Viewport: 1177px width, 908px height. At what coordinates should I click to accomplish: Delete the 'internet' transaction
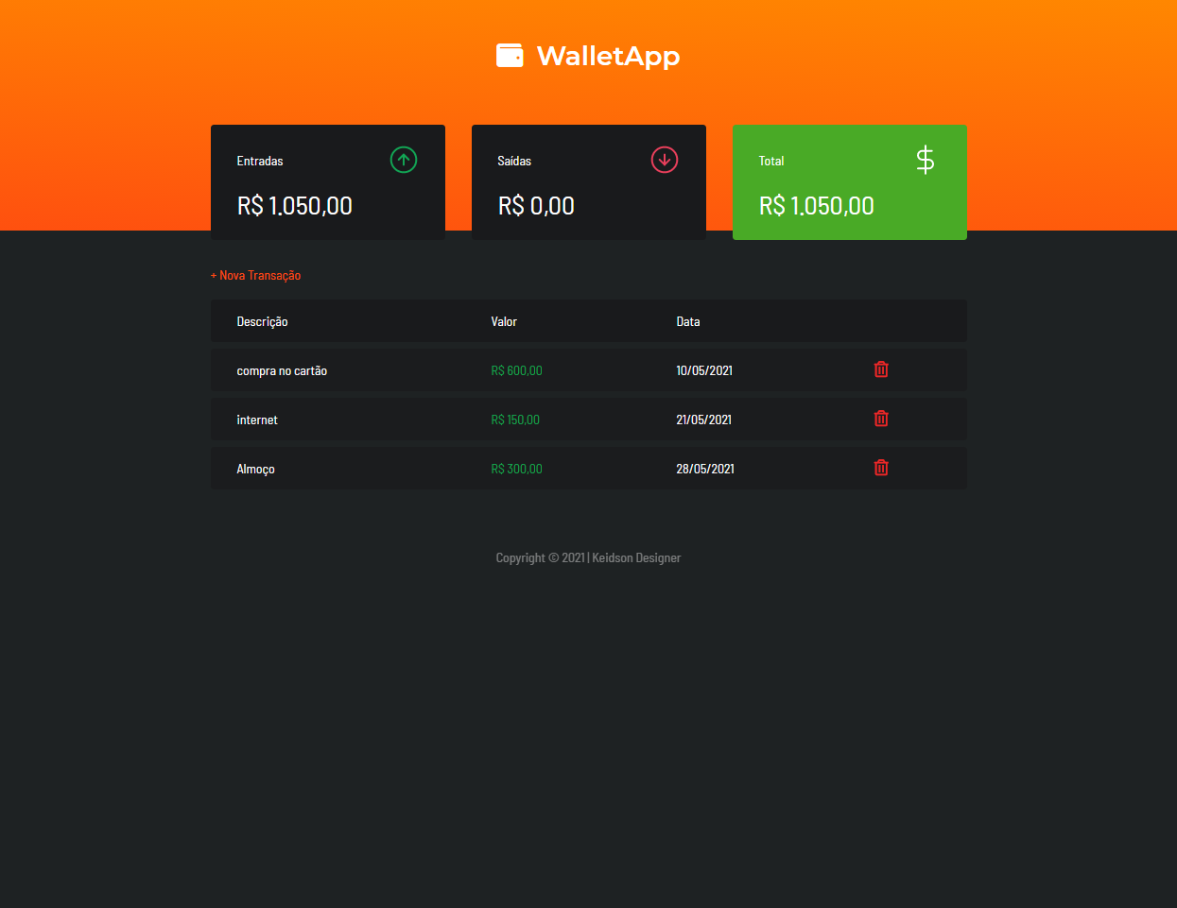[881, 419]
